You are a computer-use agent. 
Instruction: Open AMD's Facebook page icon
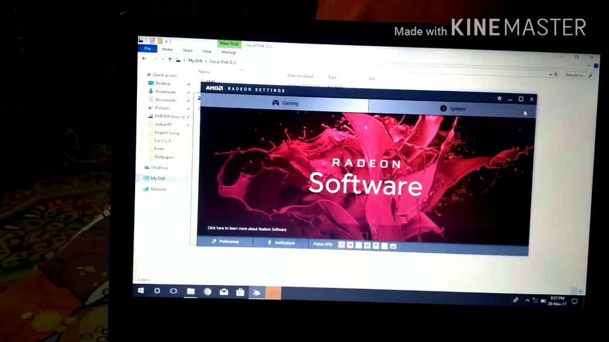(341, 245)
